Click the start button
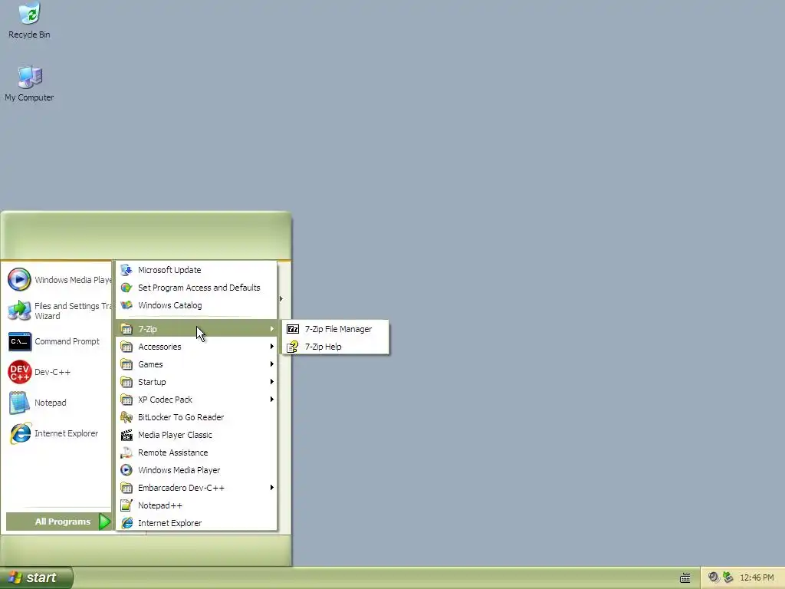Viewport: 785px width, 589px height. click(36, 578)
